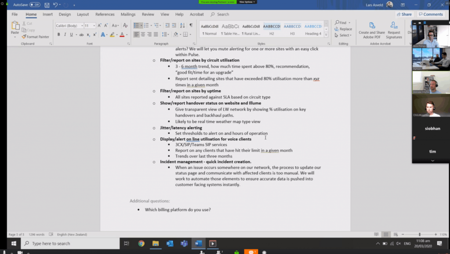
Task: Click Show/Hide paragraph marks icon
Action: (x=191, y=26)
